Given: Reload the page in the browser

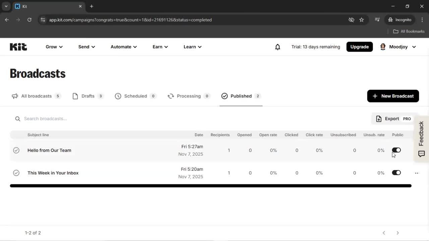Looking at the screenshot, I should 29,20.
